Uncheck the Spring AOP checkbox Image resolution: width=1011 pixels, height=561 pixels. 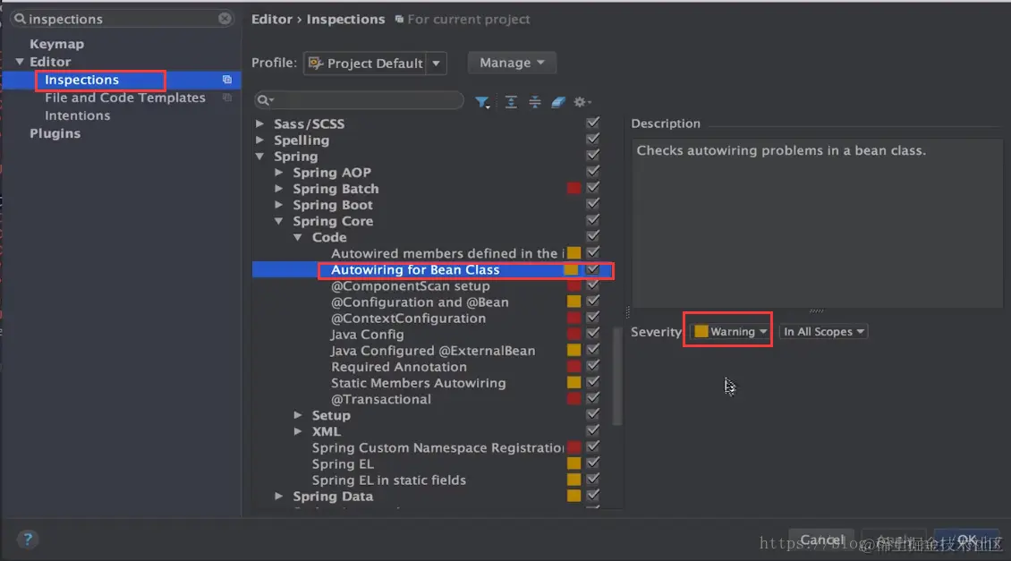[x=593, y=172]
